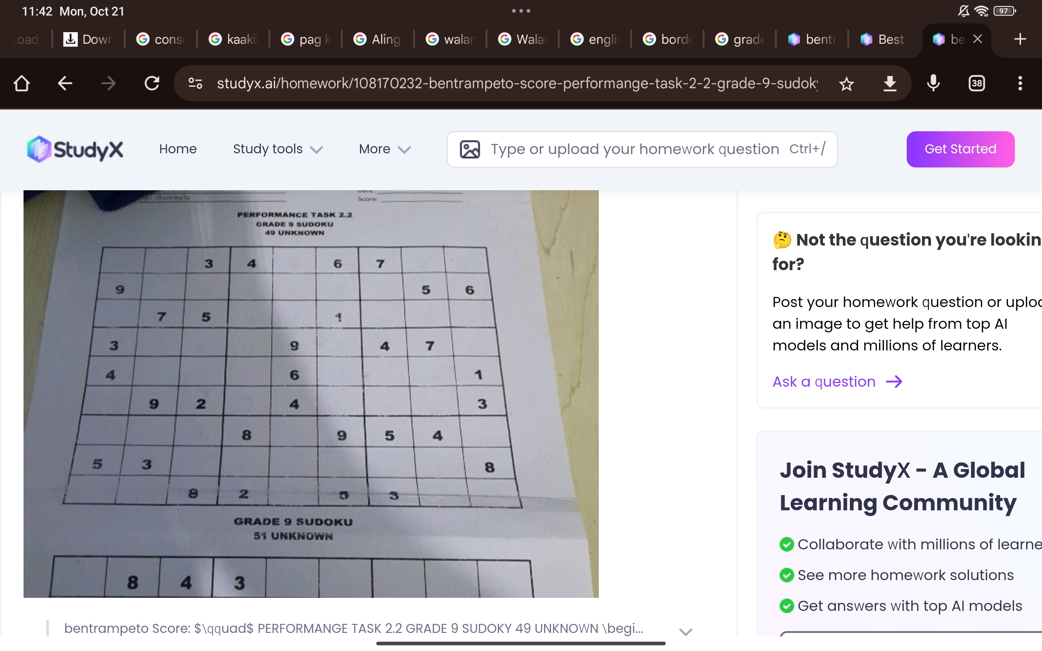The width and height of the screenshot is (1042, 651).
Task: Click the Get Started button
Action: pos(961,149)
